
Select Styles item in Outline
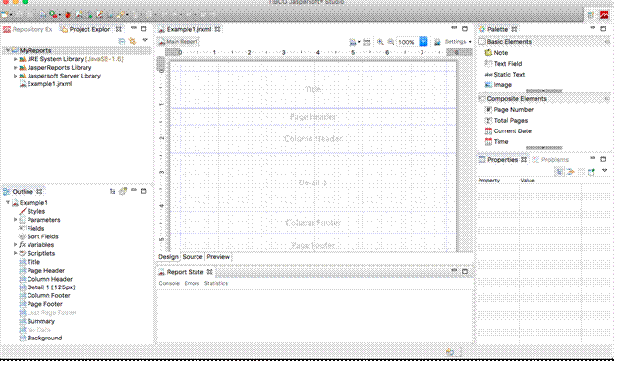tap(32, 211)
